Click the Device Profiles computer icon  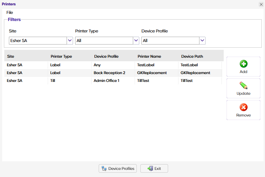[x=104, y=168]
